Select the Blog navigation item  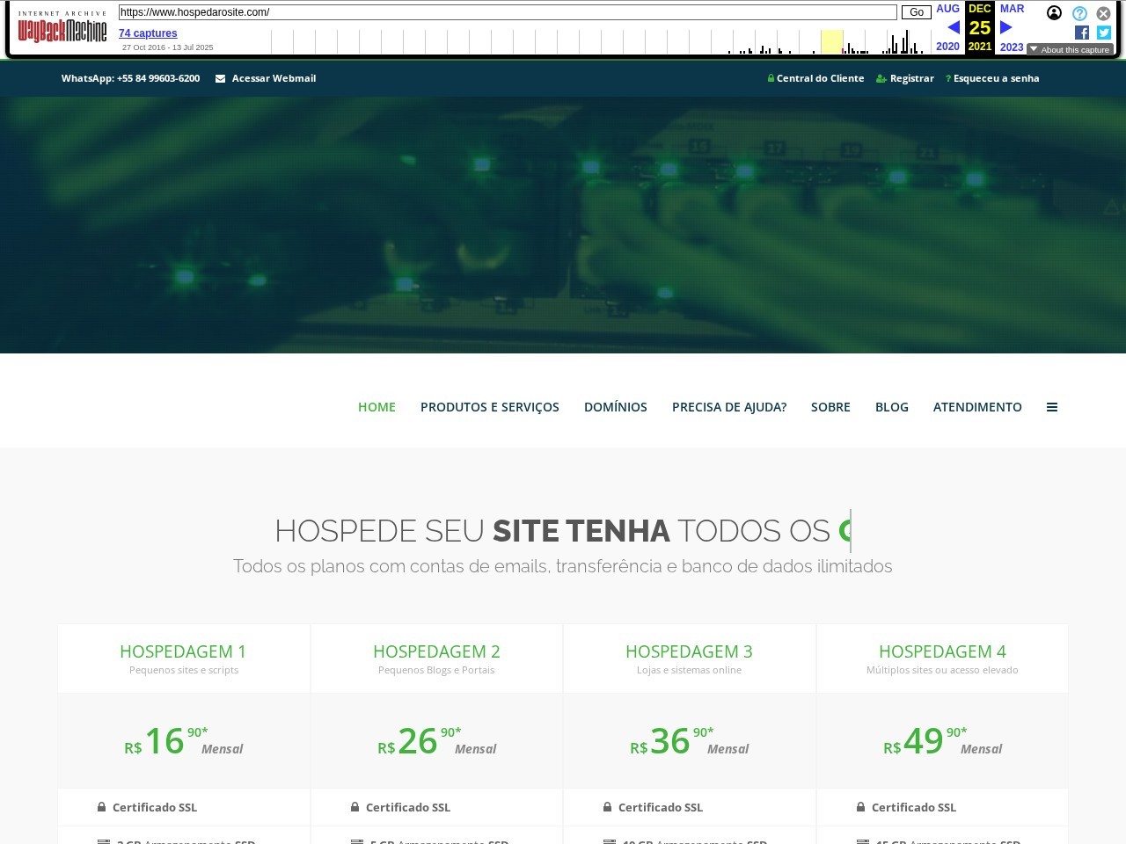click(x=891, y=407)
